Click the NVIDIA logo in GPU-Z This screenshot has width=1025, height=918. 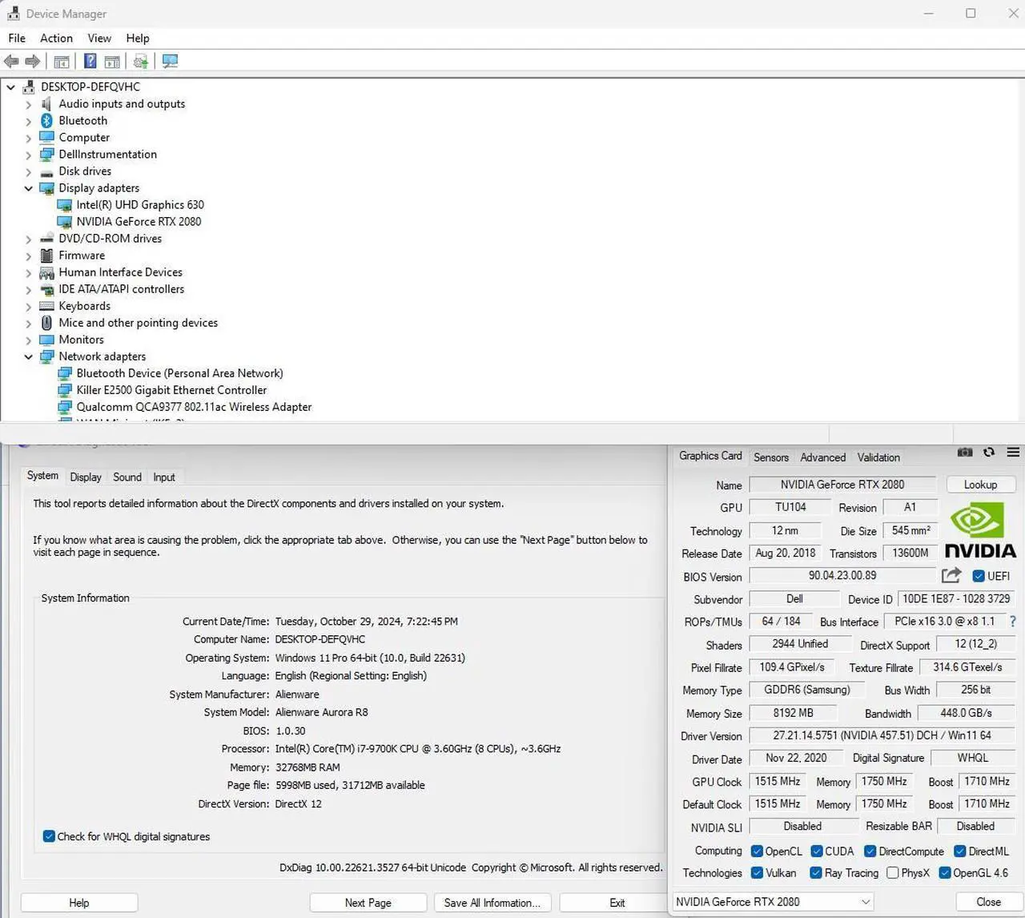click(x=980, y=529)
